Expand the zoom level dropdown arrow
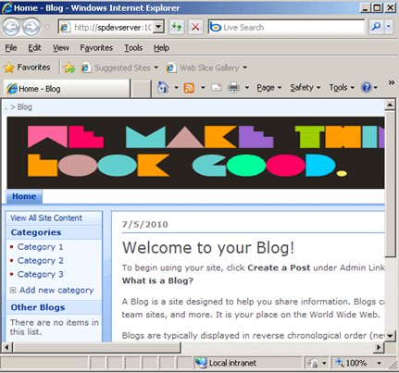Viewport: 399px width, 373px height. click(x=379, y=363)
